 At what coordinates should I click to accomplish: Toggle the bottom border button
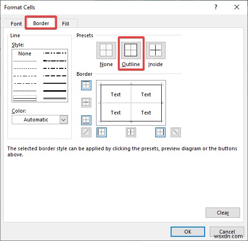coord(86,120)
